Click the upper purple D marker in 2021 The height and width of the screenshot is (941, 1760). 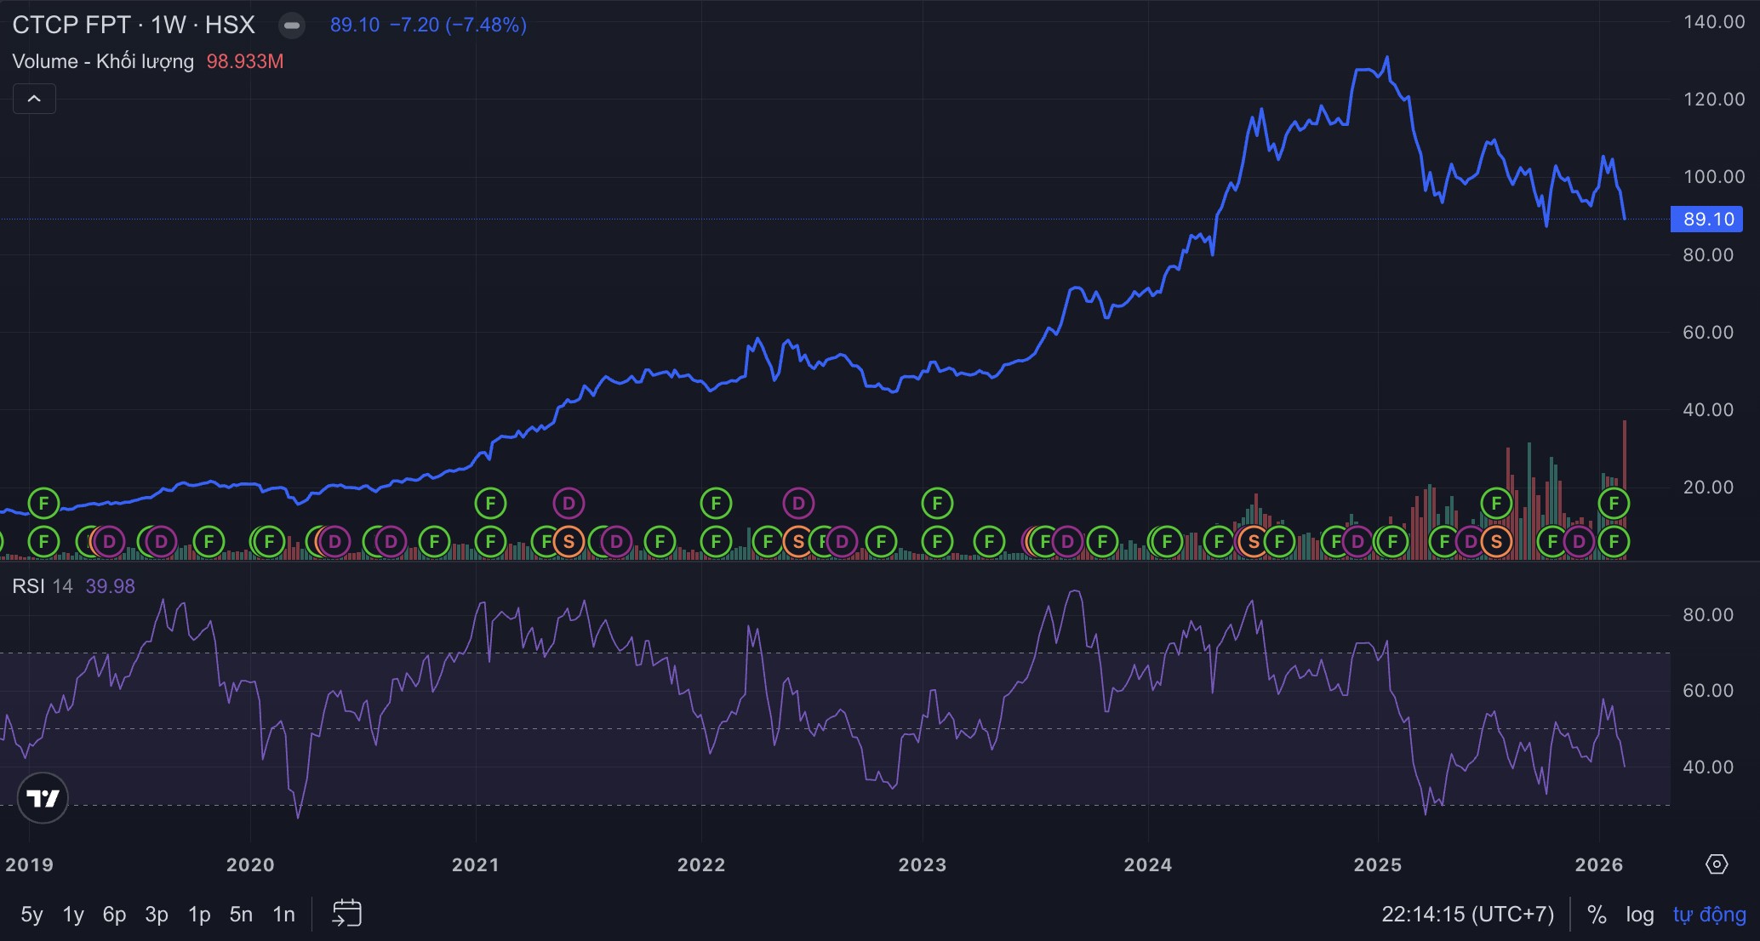pyautogui.click(x=569, y=504)
